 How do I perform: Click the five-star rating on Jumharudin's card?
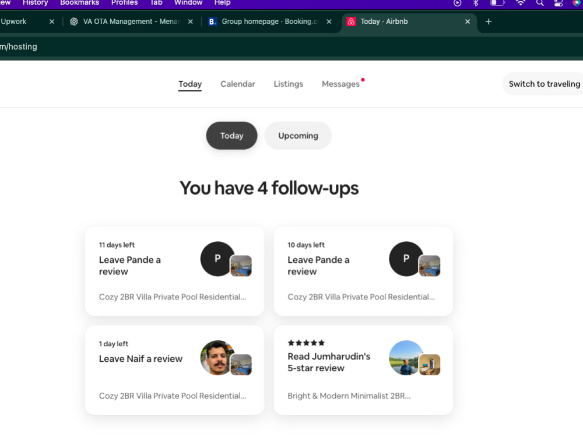306,343
